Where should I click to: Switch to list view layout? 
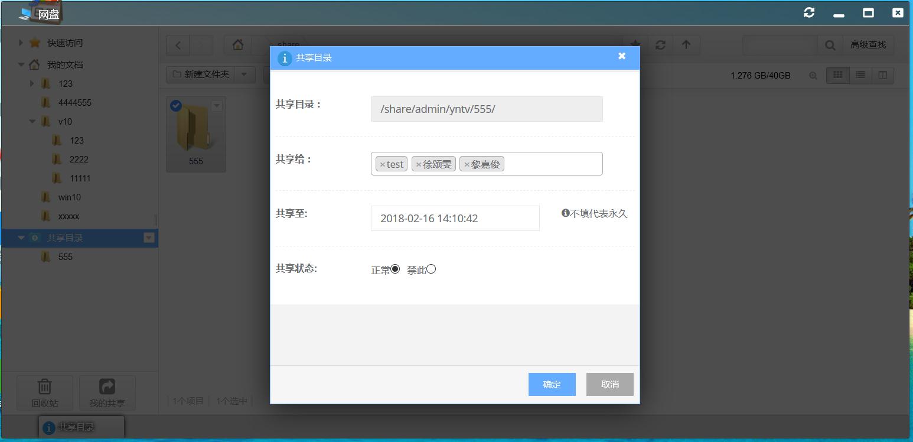pos(860,75)
